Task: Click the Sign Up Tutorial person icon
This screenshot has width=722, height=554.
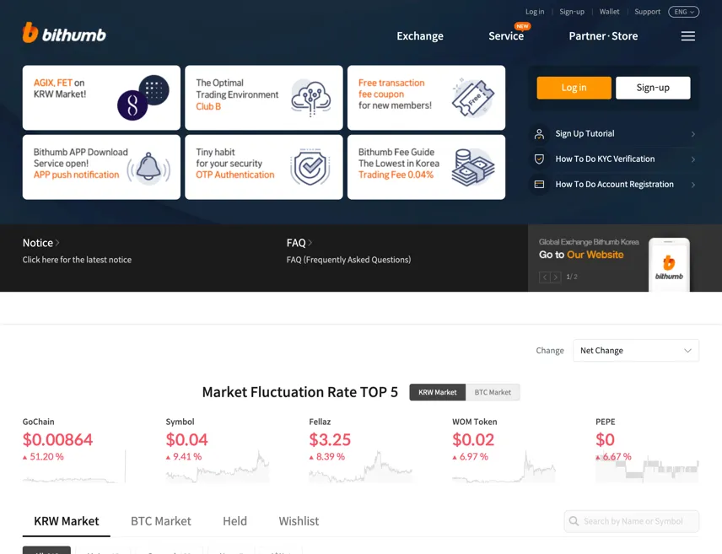Action: click(539, 134)
